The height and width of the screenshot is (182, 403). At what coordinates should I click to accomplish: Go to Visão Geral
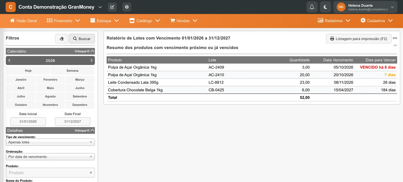[x=23, y=21]
